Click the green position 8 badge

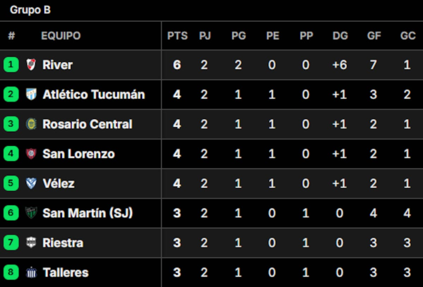pyautogui.click(x=11, y=273)
